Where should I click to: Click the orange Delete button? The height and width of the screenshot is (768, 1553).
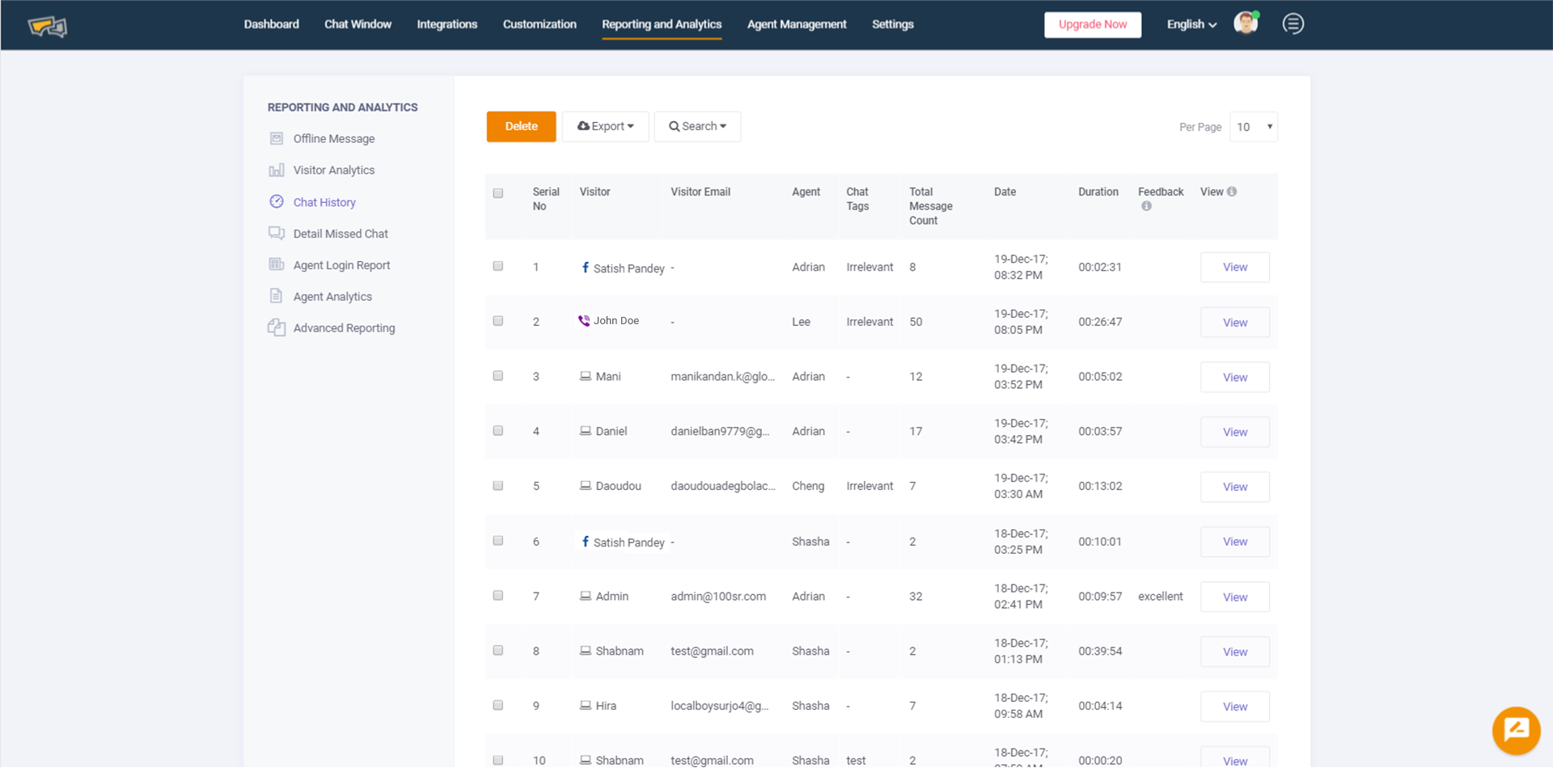pyautogui.click(x=521, y=126)
